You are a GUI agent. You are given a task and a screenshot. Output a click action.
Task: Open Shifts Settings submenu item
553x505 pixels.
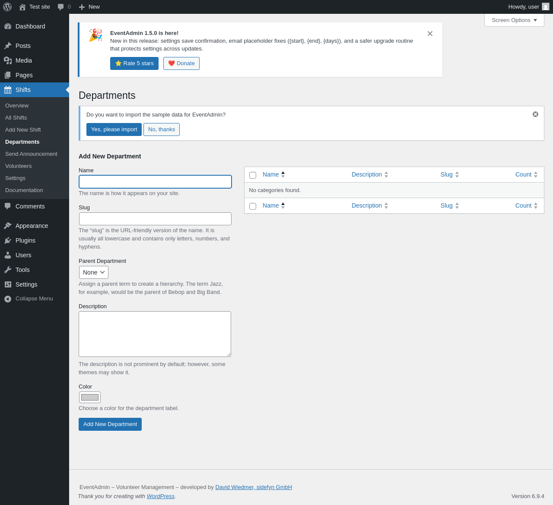tap(15, 178)
